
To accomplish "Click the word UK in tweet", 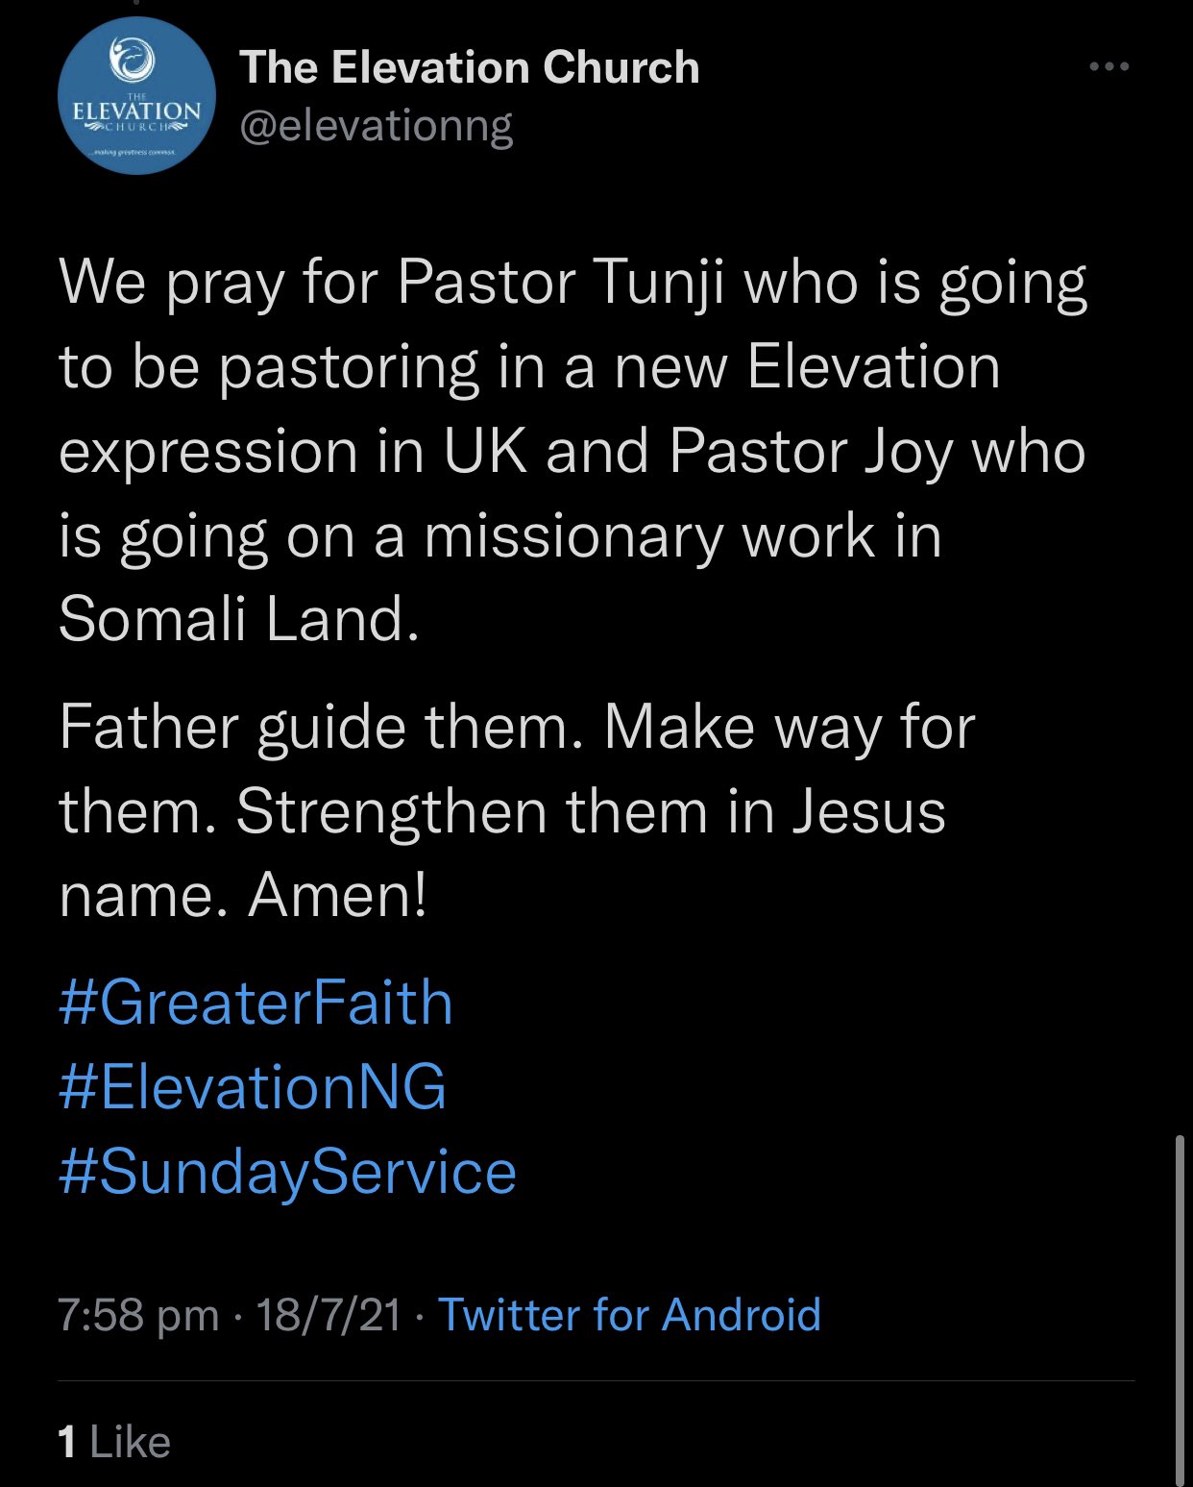I will (x=485, y=451).
